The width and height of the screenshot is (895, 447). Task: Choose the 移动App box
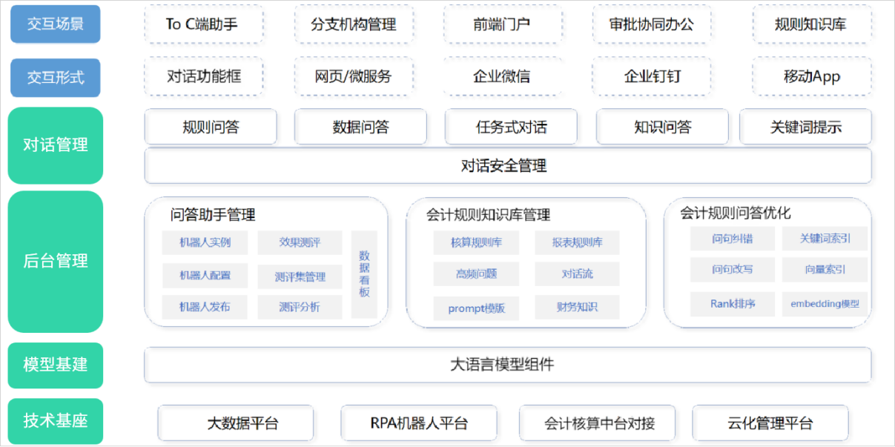811,76
